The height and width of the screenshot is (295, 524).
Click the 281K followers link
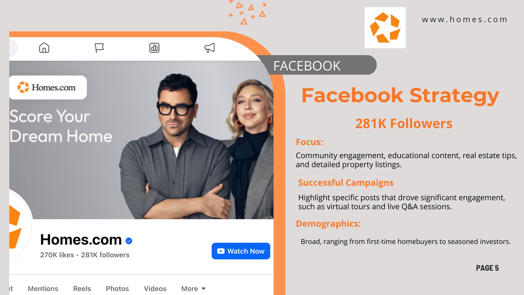tap(105, 255)
